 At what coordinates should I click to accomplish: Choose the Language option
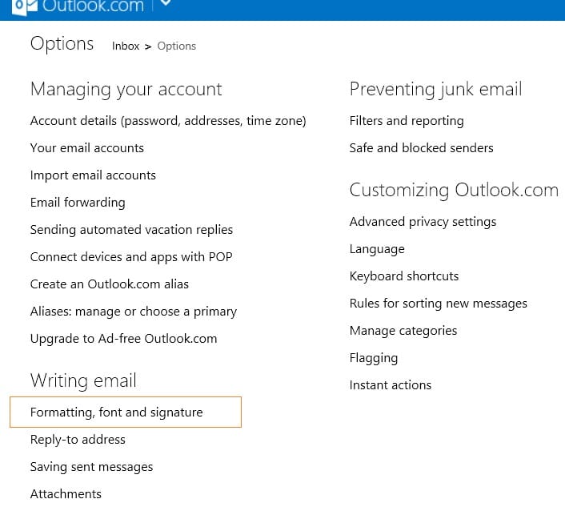click(377, 249)
